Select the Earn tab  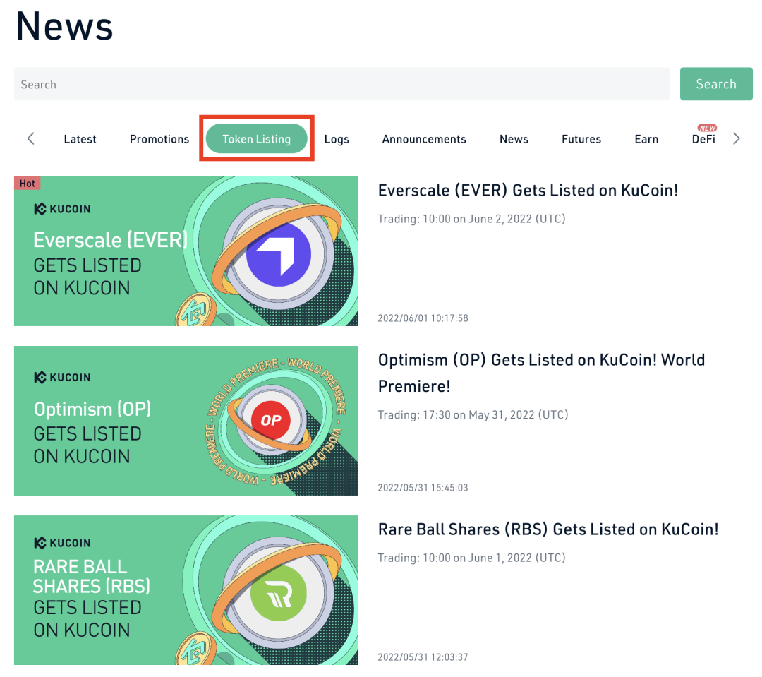point(646,139)
